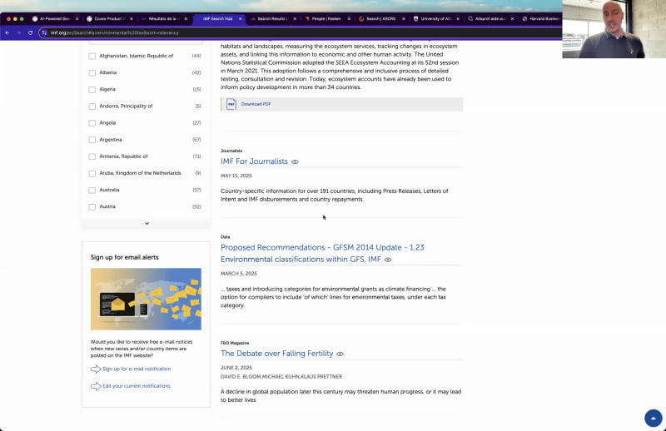Click eye icon beside The Debate over Falling Fertility
This screenshot has height=431, width=666.
[340, 354]
